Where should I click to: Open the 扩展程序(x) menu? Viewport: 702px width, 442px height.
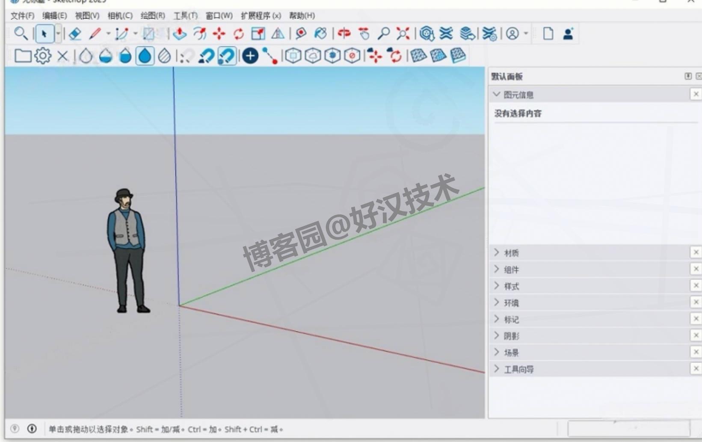point(262,16)
